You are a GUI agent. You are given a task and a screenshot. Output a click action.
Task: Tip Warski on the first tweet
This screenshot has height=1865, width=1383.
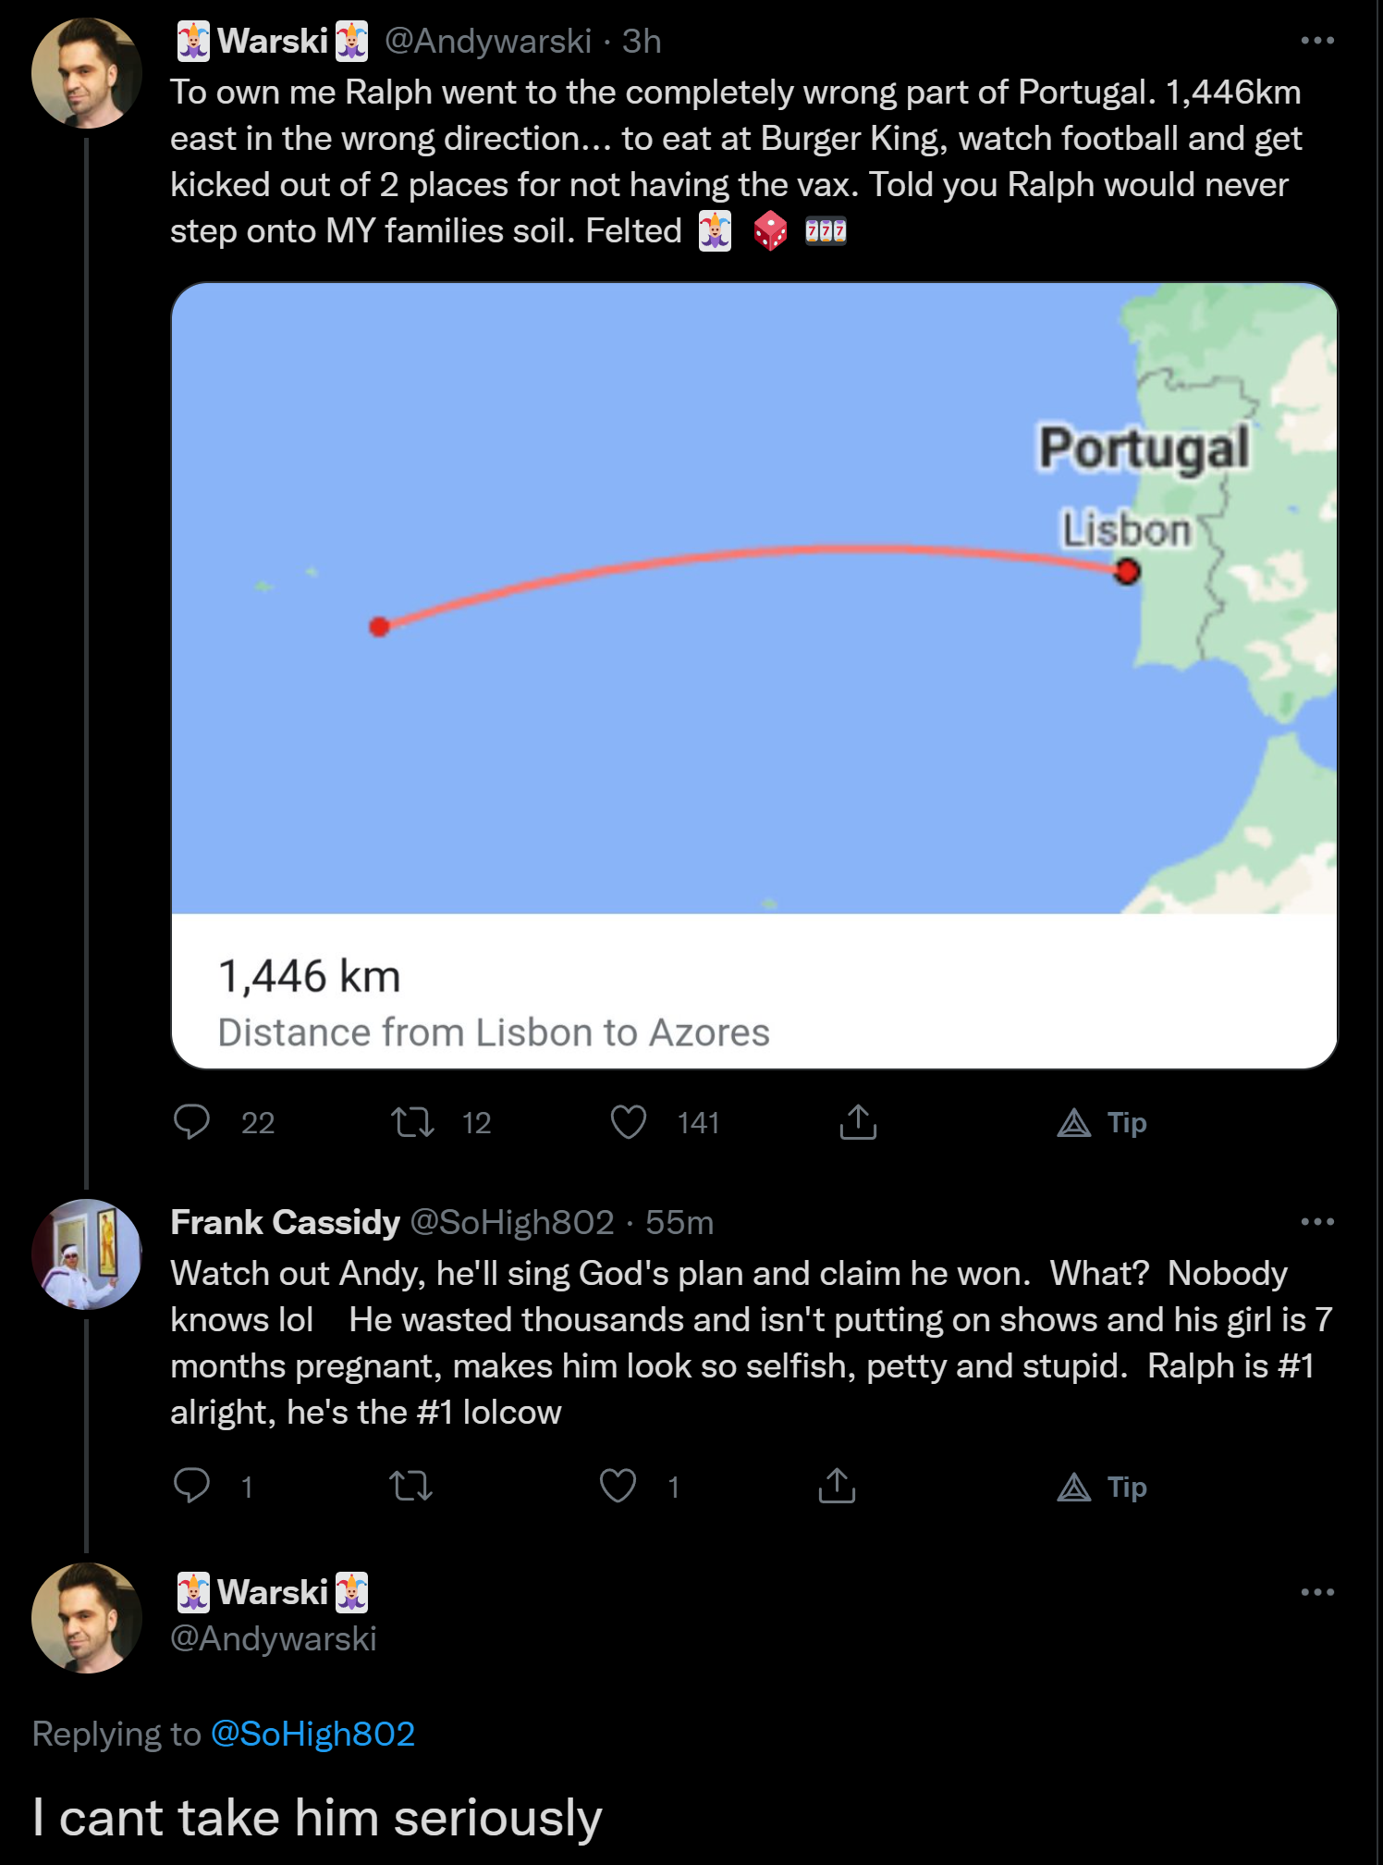tap(1101, 1122)
